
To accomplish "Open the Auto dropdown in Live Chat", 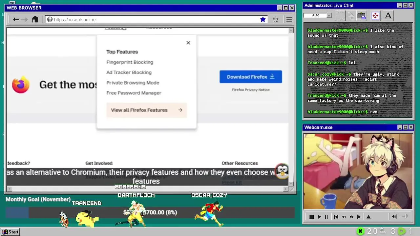I will (329, 15).
